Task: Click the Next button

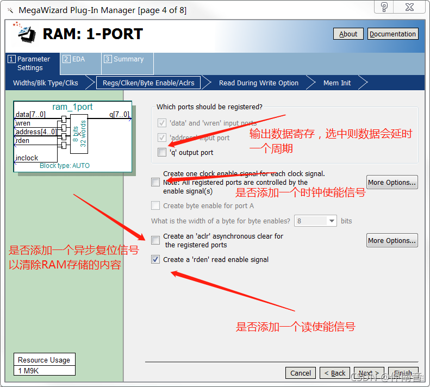Action: pyautogui.click(x=369, y=373)
